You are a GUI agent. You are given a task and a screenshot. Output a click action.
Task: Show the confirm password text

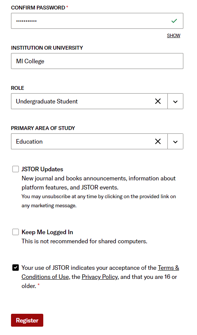(x=173, y=36)
